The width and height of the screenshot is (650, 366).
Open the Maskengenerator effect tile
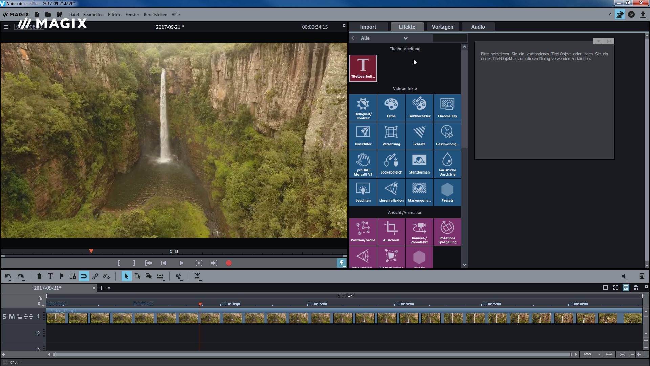(419, 192)
